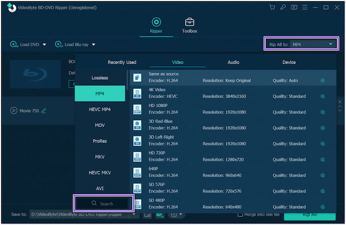The width and height of the screenshot is (346, 225).
Task: Choose MP4 format category
Action: tap(100, 93)
